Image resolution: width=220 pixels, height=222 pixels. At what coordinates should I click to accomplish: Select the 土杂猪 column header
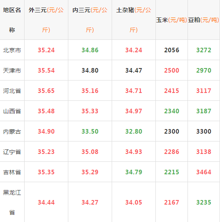pos(134,20)
